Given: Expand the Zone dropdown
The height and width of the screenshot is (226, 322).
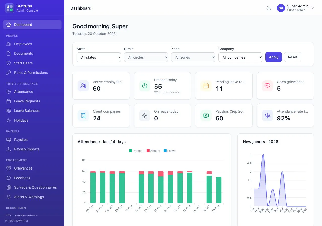Looking at the screenshot, I should pyautogui.click(x=193, y=57).
